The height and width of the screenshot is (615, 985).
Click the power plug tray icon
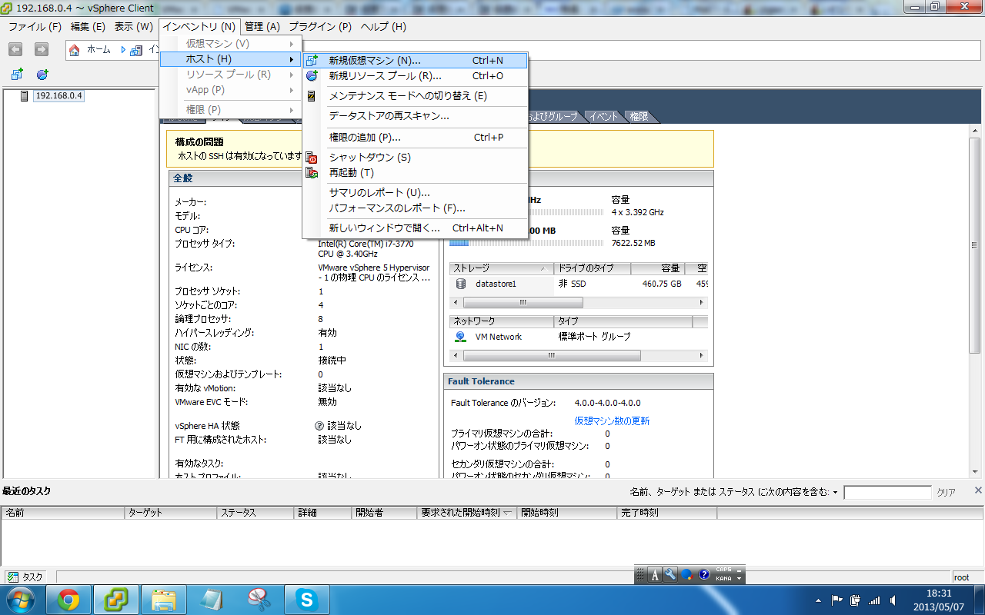click(x=856, y=600)
